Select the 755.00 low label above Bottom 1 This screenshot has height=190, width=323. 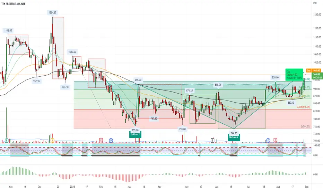click(x=135, y=131)
